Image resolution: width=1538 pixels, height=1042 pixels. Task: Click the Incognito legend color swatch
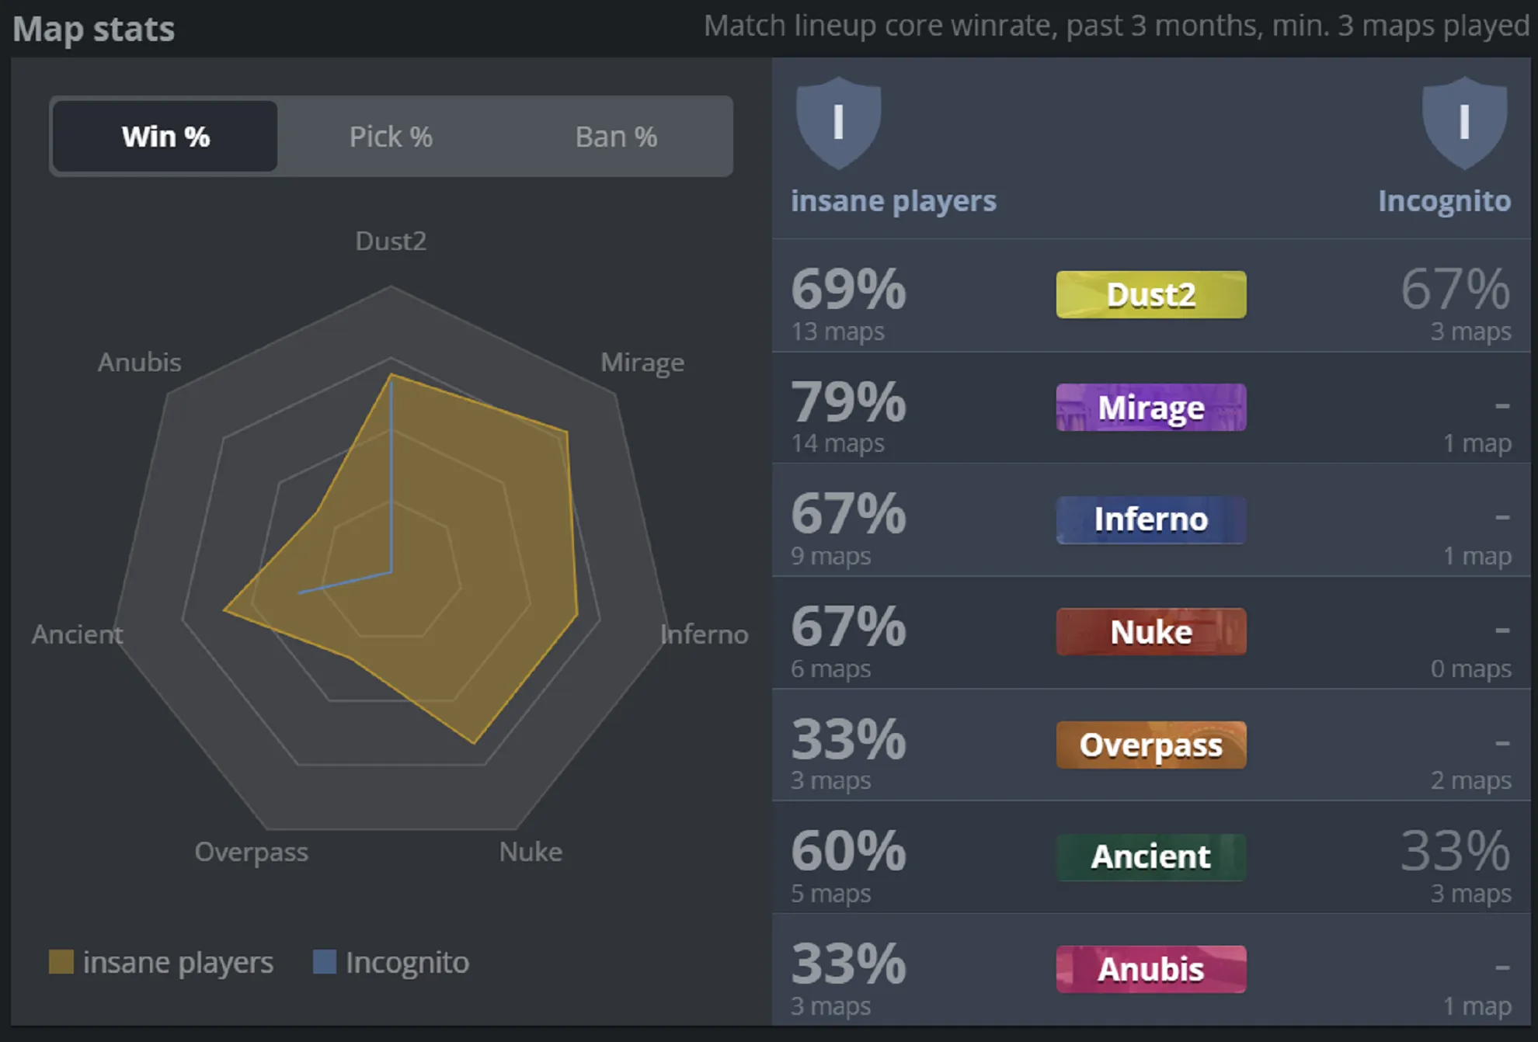click(x=324, y=962)
